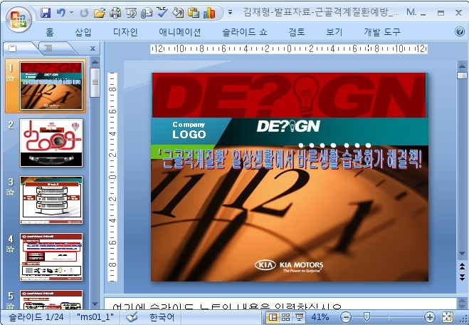Screen dimensions: 469x325
Task: Click the "ms01_1" theme name in status bar
Action: pos(95,317)
